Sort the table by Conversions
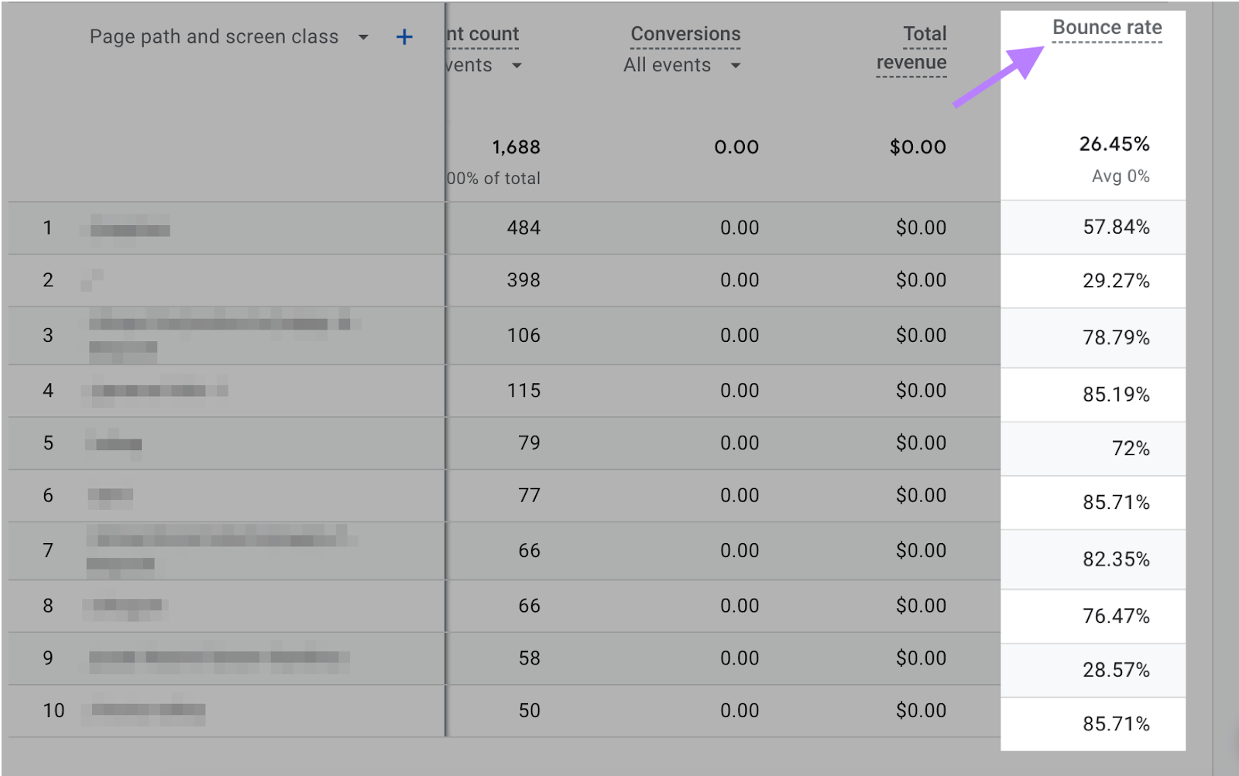Viewport: 1239px width, 776px height. (x=685, y=34)
